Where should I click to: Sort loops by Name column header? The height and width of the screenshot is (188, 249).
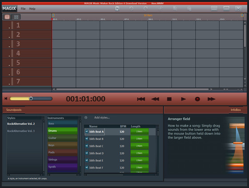93,126
